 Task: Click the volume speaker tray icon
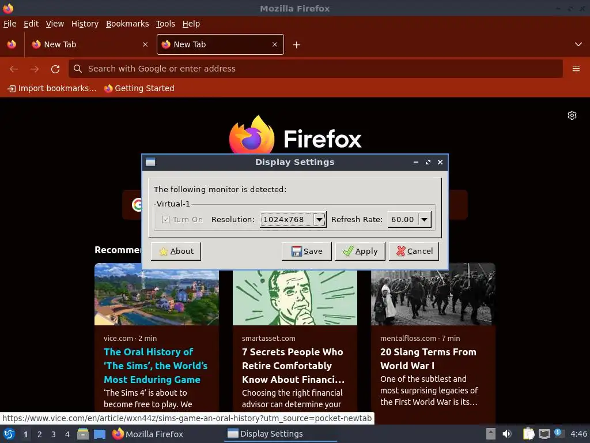coord(507,434)
